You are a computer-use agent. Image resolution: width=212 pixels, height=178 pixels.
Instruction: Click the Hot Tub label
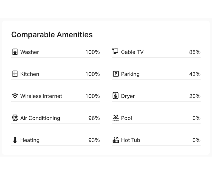pyautogui.click(x=130, y=140)
